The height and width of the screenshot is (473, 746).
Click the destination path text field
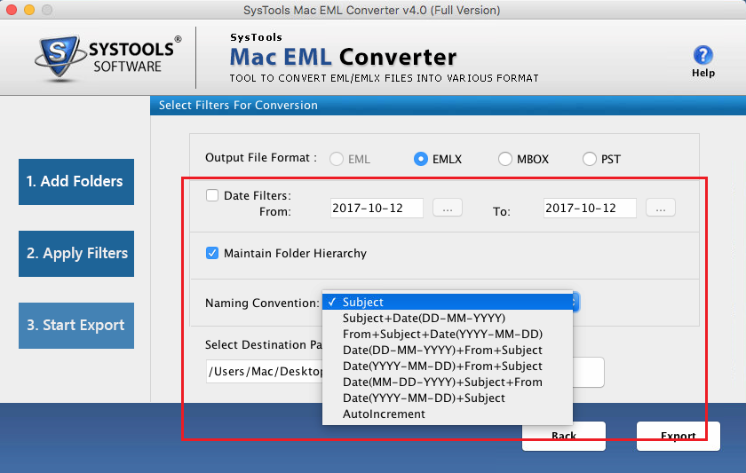405,371
